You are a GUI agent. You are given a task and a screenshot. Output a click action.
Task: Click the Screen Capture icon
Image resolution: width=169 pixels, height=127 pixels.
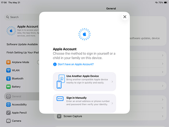coord(59,116)
